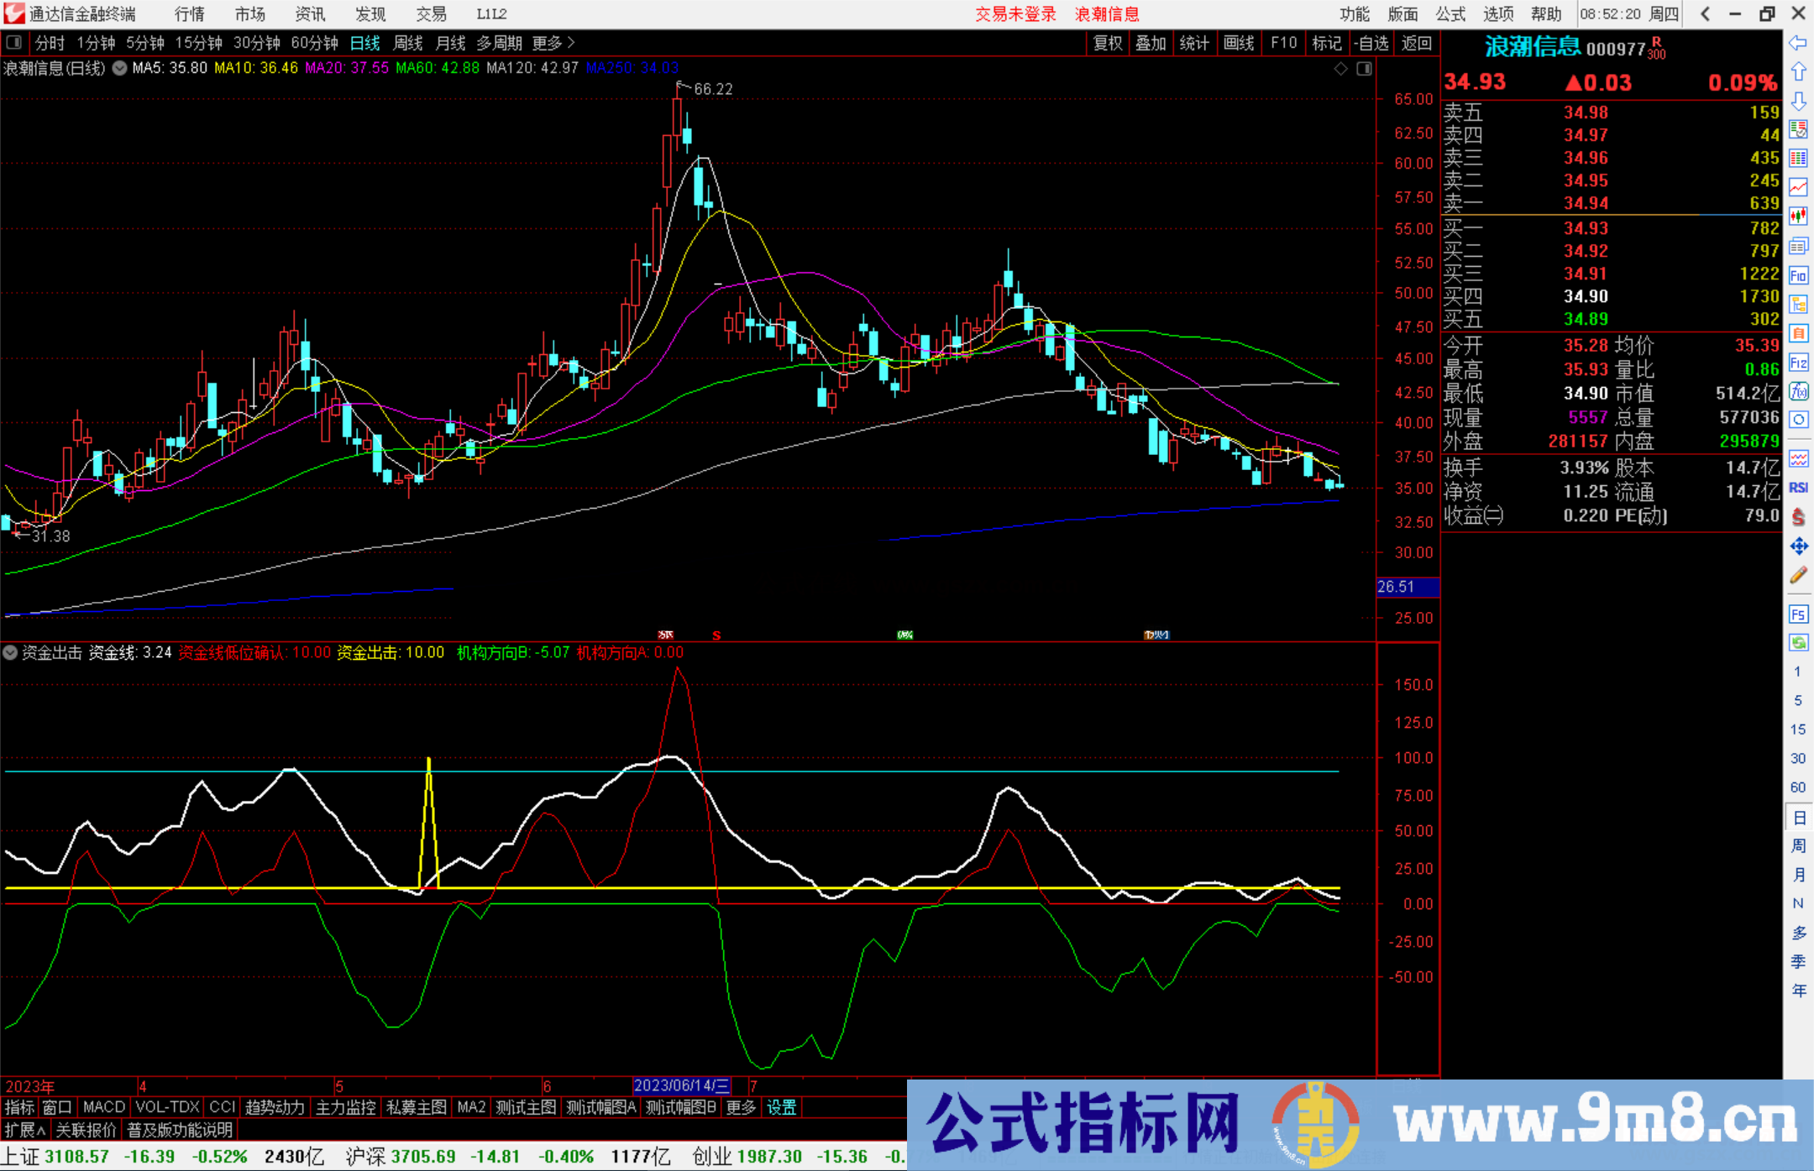The width and height of the screenshot is (1814, 1171).
Task: Click the F10 company info sidebar icon
Action: 1798,275
